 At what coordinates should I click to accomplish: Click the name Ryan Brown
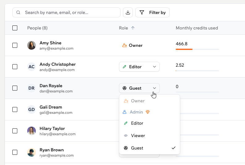tap(52, 150)
